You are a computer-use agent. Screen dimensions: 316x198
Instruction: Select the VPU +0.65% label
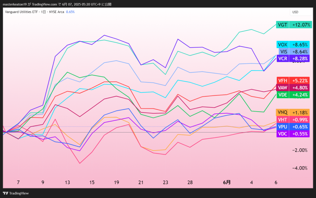tap(293, 127)
